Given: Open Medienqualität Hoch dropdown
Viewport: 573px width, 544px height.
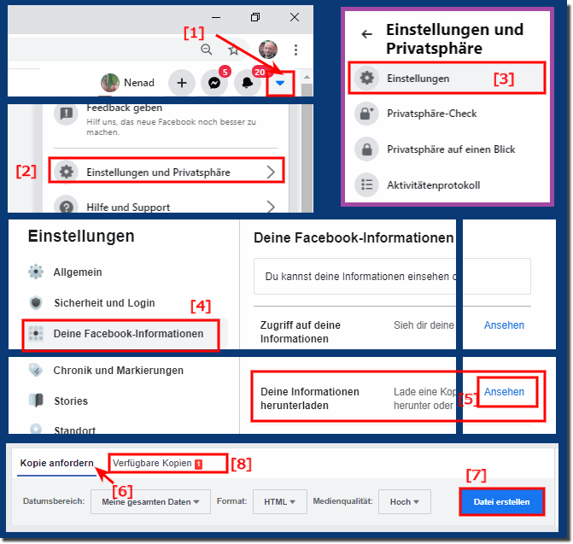Looking at the screenshot, I should (x=404, y=501).
